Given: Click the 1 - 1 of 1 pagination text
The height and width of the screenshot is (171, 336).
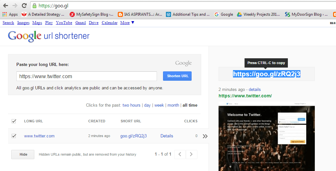Looking at the screenshot, I should [163, 154].
